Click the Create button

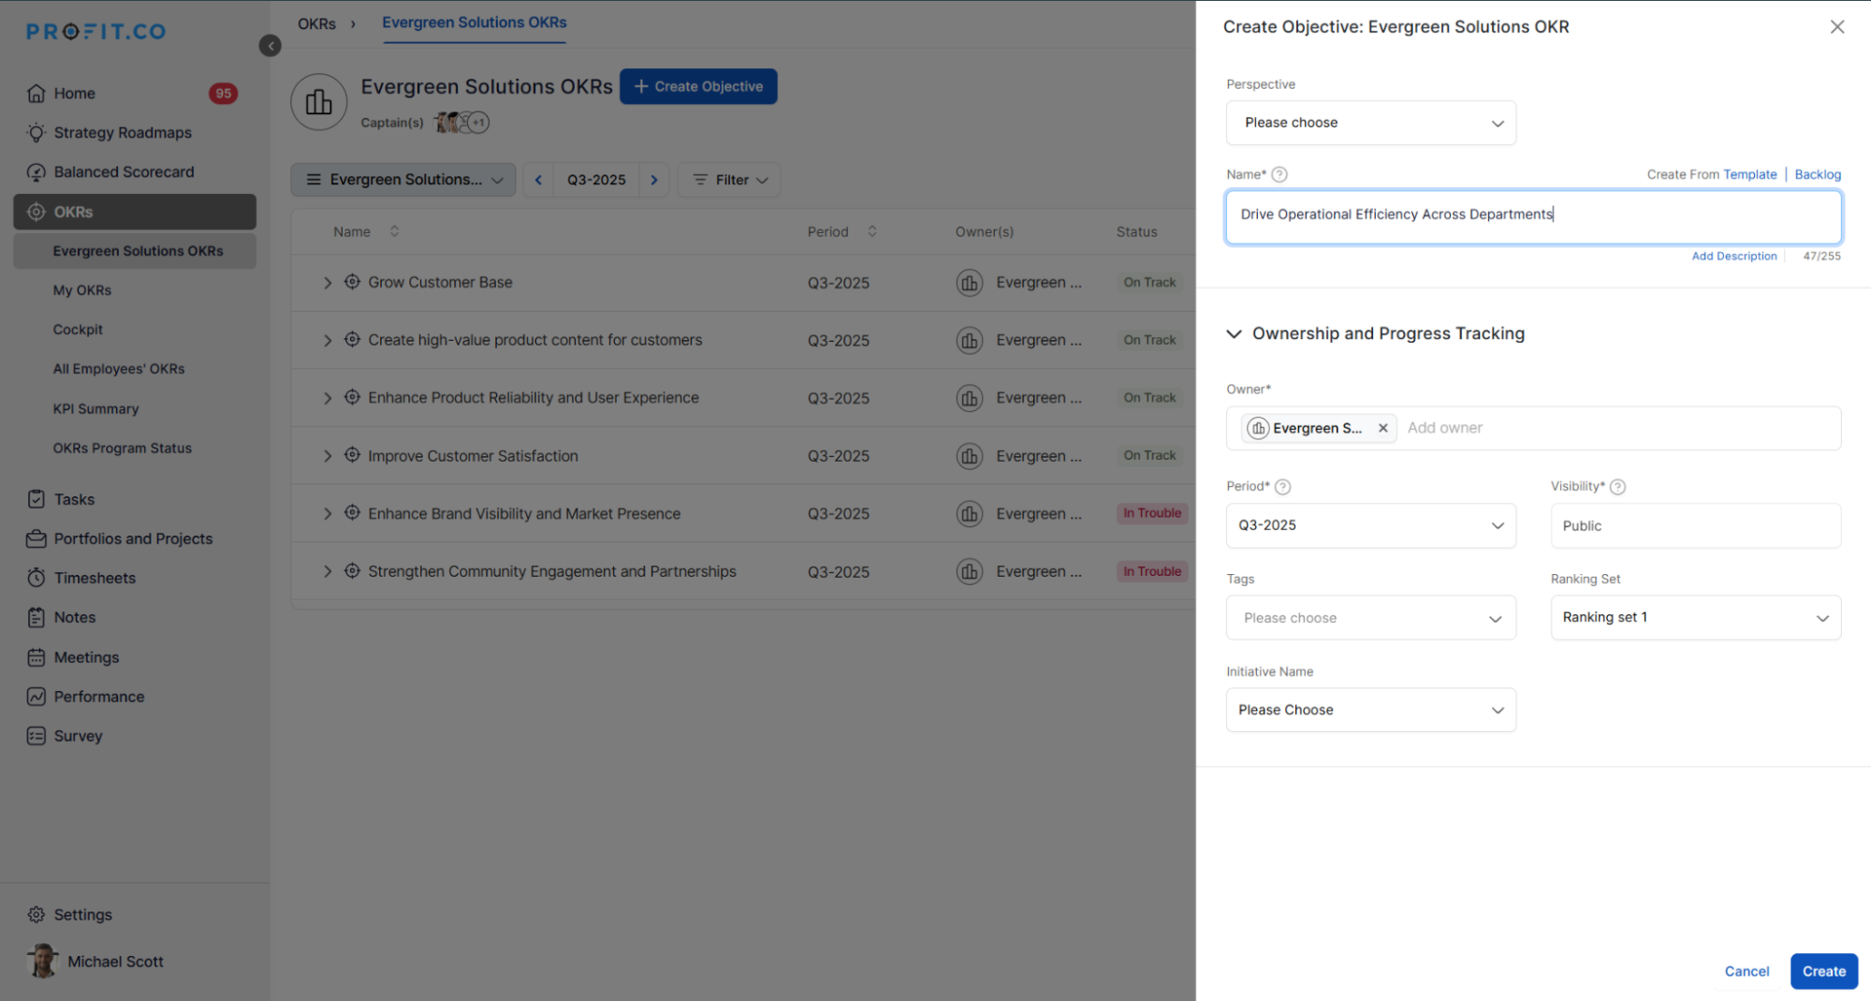(x=1823, y=971)
